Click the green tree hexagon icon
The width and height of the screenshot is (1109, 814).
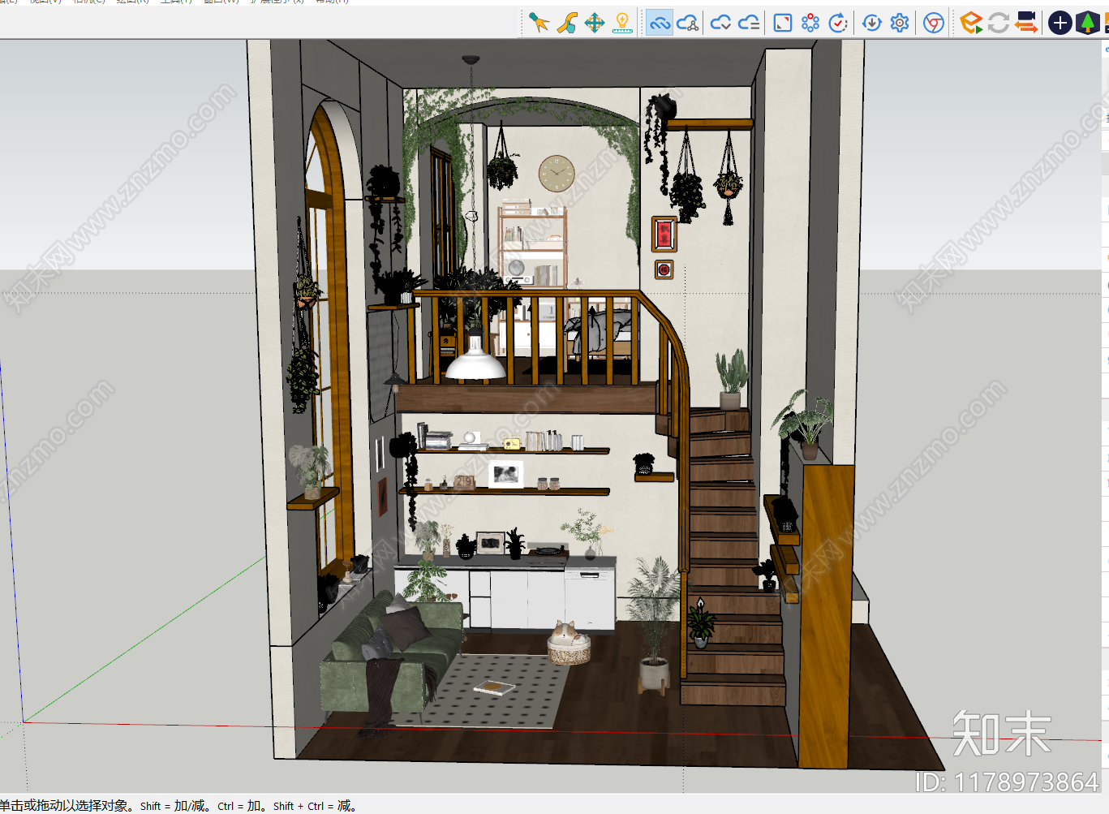(x=1087, y=23)
